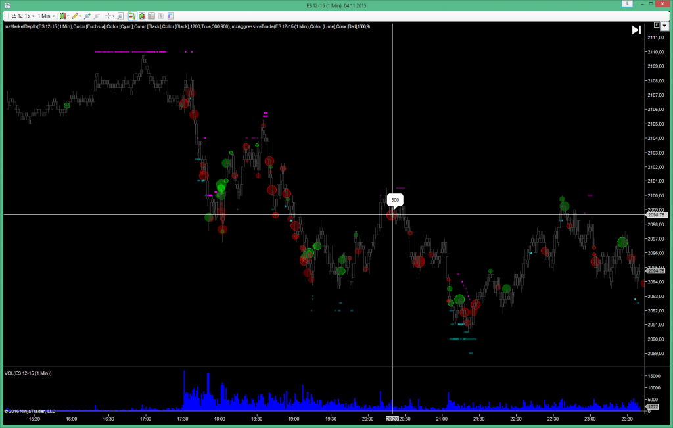
Task: Toggle the L link button in title bar
Action: pyautogui.click(x=628, y=3)
